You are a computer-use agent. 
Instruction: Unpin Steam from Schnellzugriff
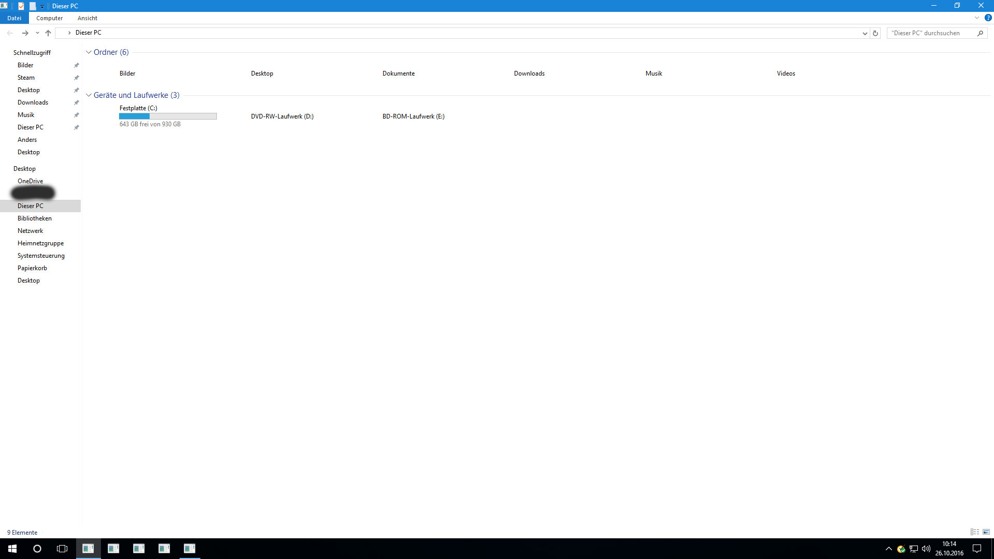pos(76,78)
